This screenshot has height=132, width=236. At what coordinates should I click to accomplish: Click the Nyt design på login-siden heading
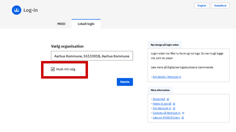point(165,45)
